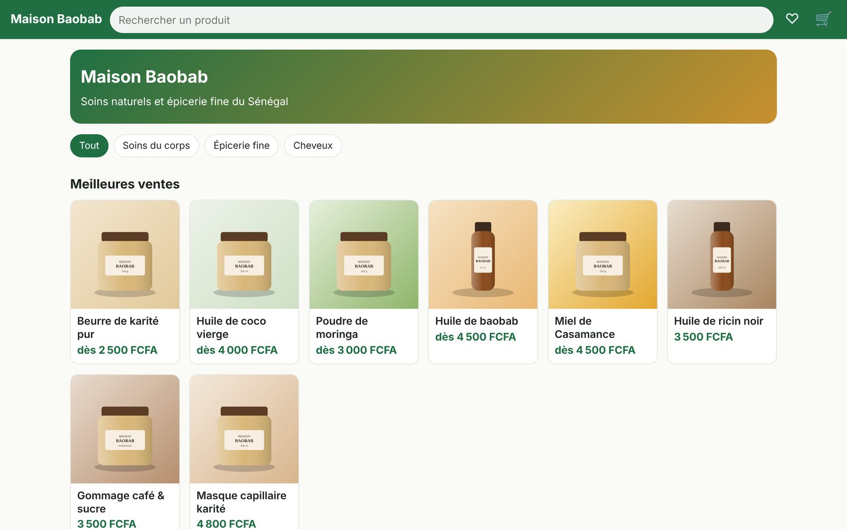Click the price 4 800 FCFA

click(x=226, y=524)
